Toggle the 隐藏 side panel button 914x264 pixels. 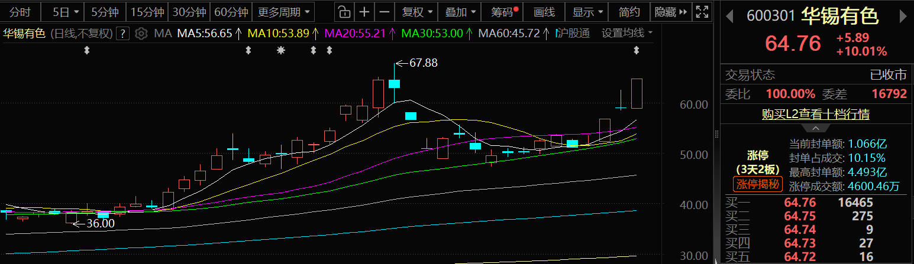click(x=671, y=11)
